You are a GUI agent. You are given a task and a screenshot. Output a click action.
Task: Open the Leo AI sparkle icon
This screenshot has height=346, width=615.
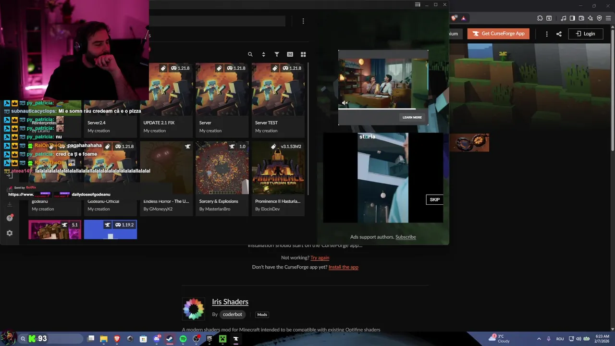pyautogui.click(x=590, y=18)
